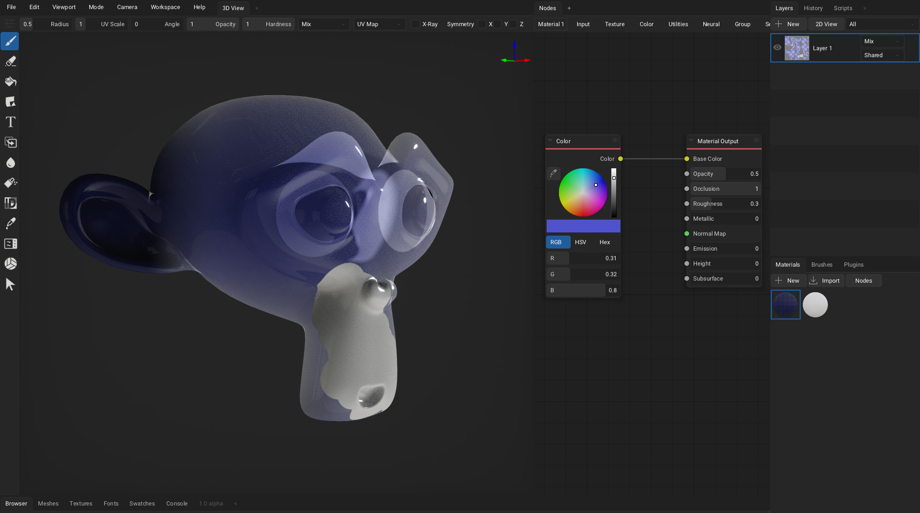The width and height of the screenshot is (920, 513).
Task: Enable the X-Ray checkbox
Action: [416, 24]
